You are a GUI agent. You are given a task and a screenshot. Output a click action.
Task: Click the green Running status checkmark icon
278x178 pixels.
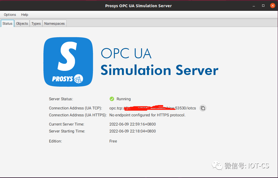112,99
